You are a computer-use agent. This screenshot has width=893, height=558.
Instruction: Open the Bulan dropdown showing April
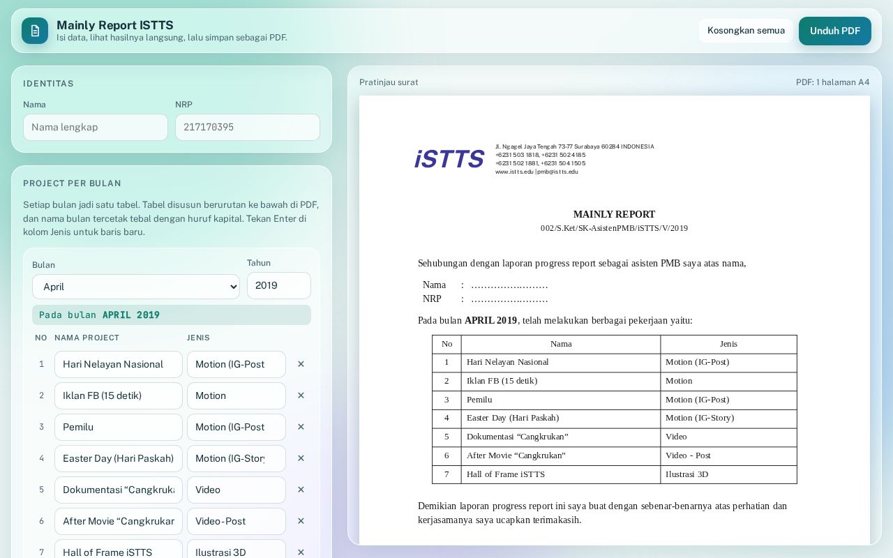(136, 287)
